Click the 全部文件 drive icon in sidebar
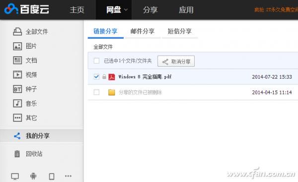 (x=17, y=32)
